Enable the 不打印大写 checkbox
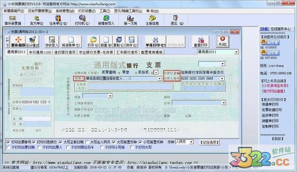Viewport: 297px width, 172px height. tap(132, 147)
